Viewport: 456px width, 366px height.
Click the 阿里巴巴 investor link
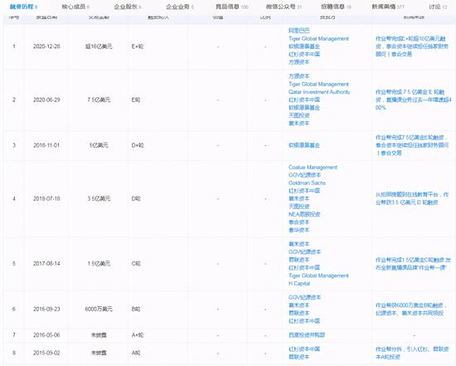click(298, 31)
